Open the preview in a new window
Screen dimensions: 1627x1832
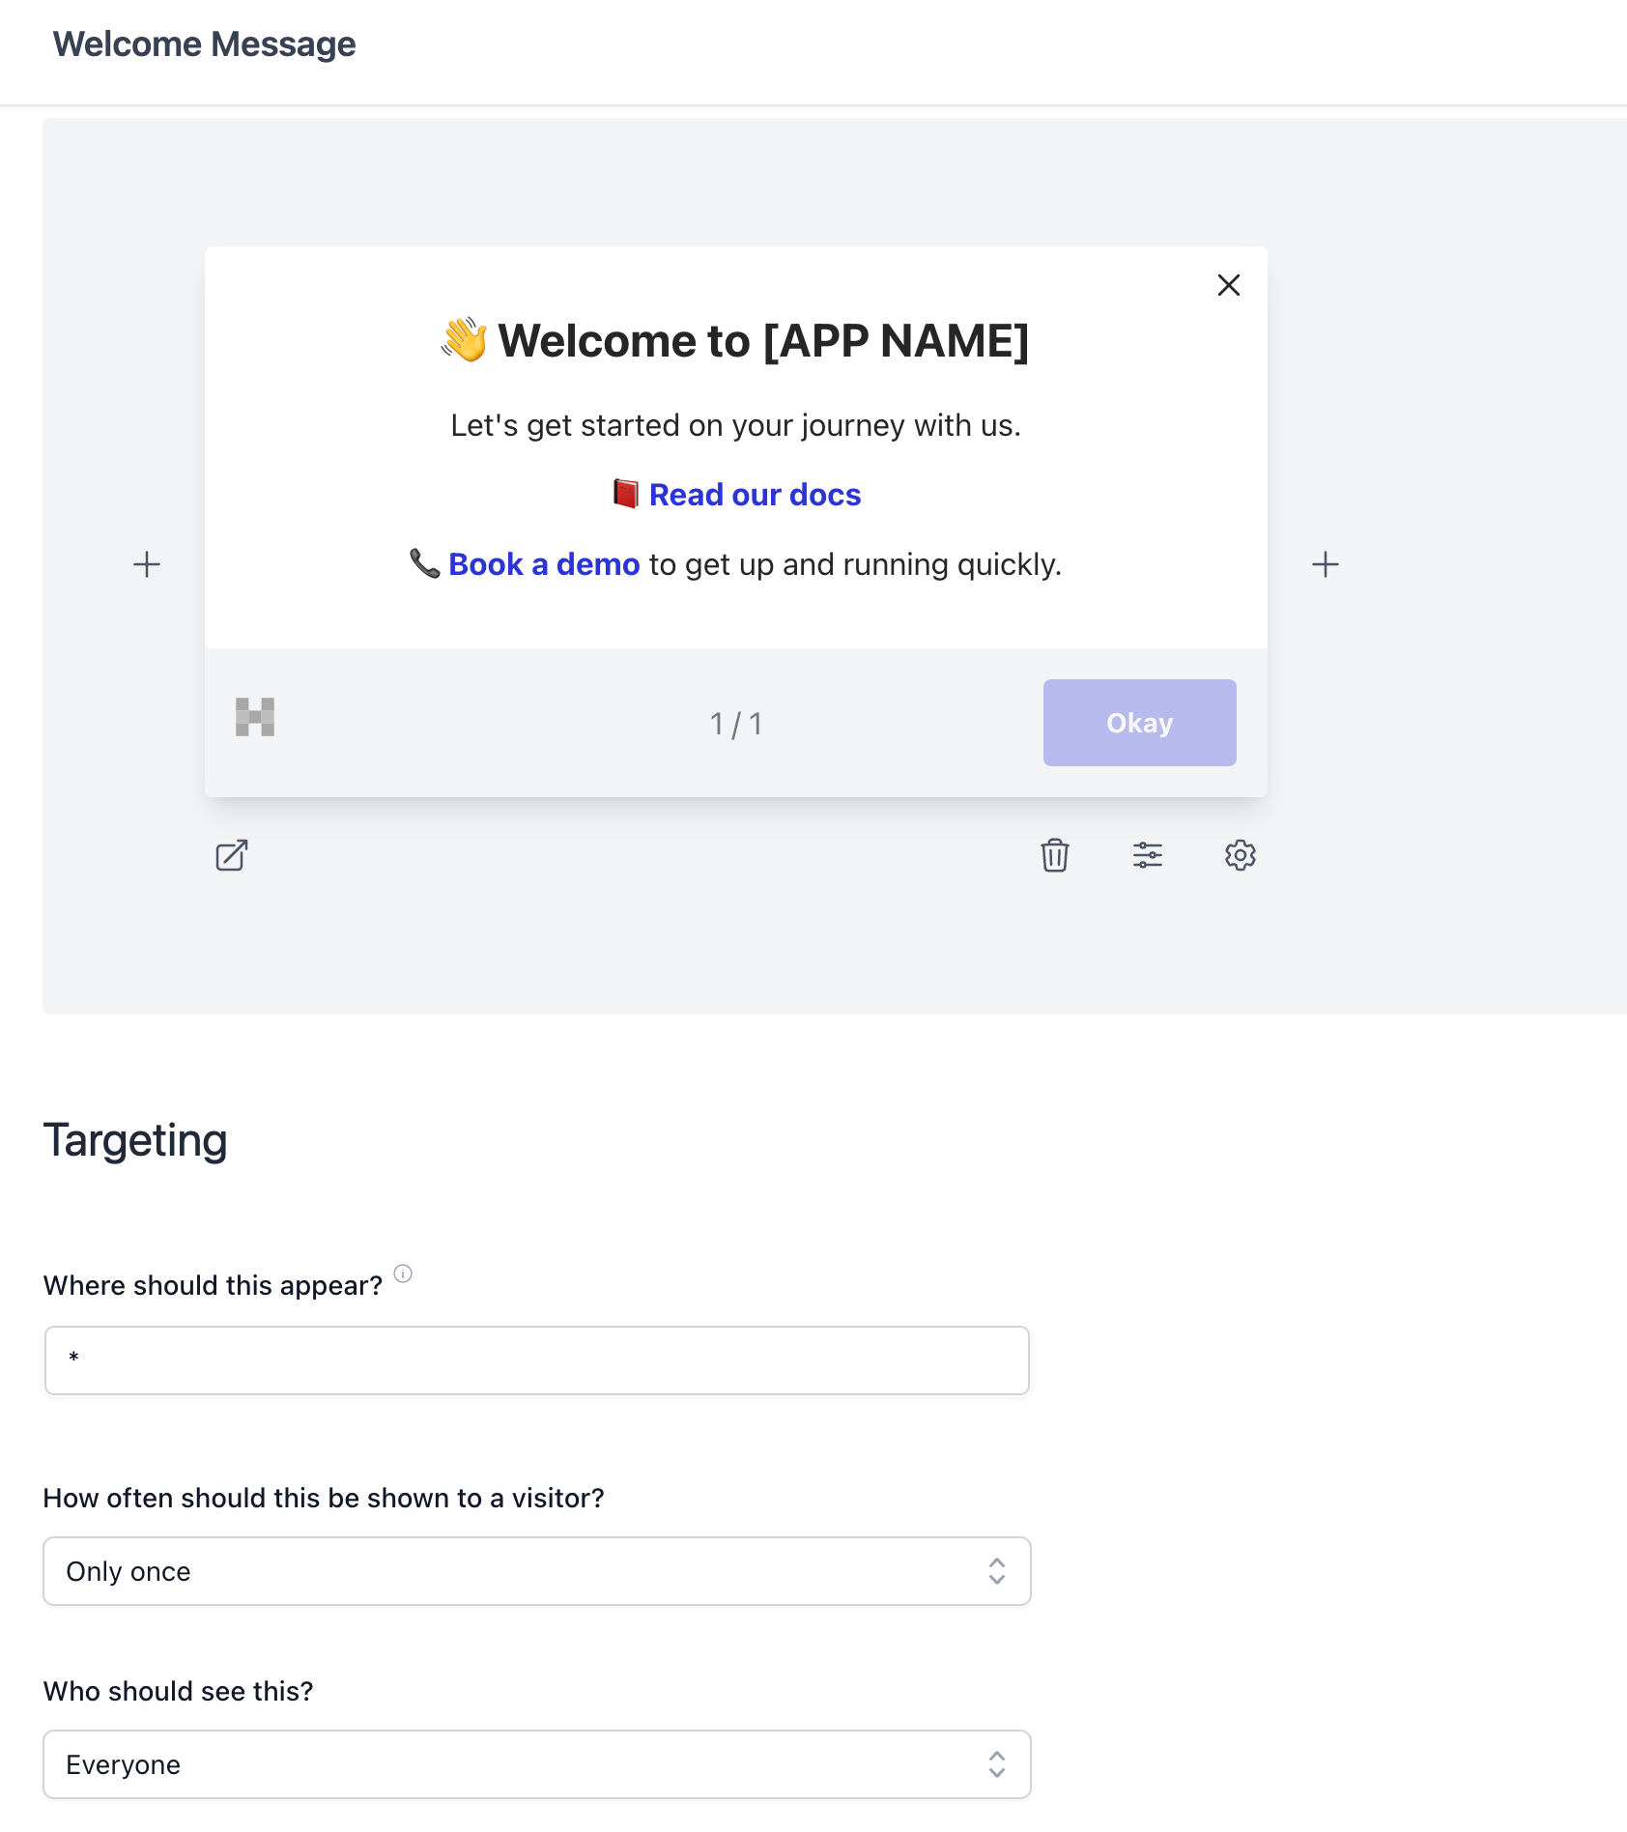pyautogui.click(x=230, y=856)
